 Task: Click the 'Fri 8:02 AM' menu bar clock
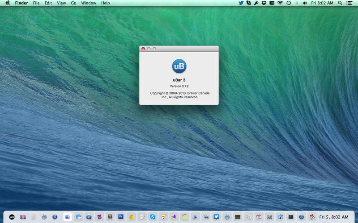click(x=322, y=3)
